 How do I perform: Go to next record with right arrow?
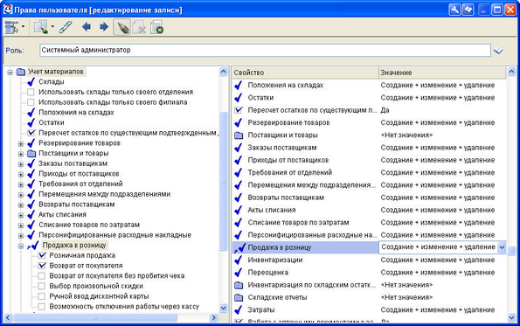pyautogui.click(x=104, y=26)
